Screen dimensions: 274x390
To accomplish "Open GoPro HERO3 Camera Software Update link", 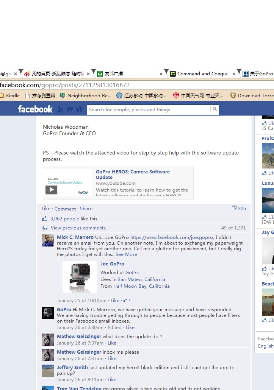I will pos(133,174).
